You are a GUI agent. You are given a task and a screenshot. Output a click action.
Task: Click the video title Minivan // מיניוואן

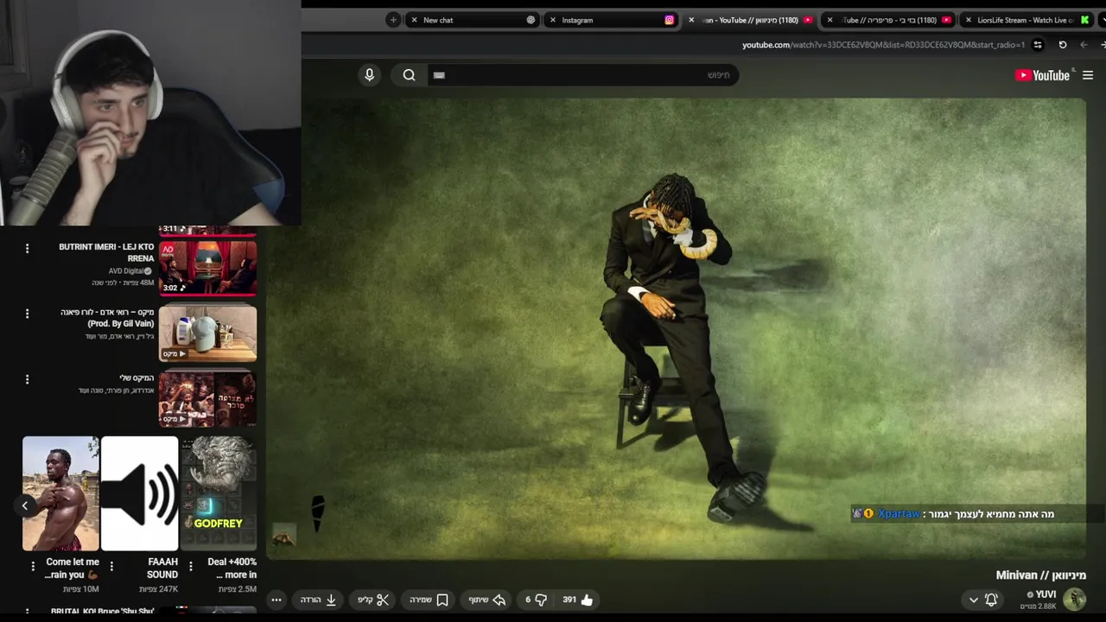click(1040, 575)
